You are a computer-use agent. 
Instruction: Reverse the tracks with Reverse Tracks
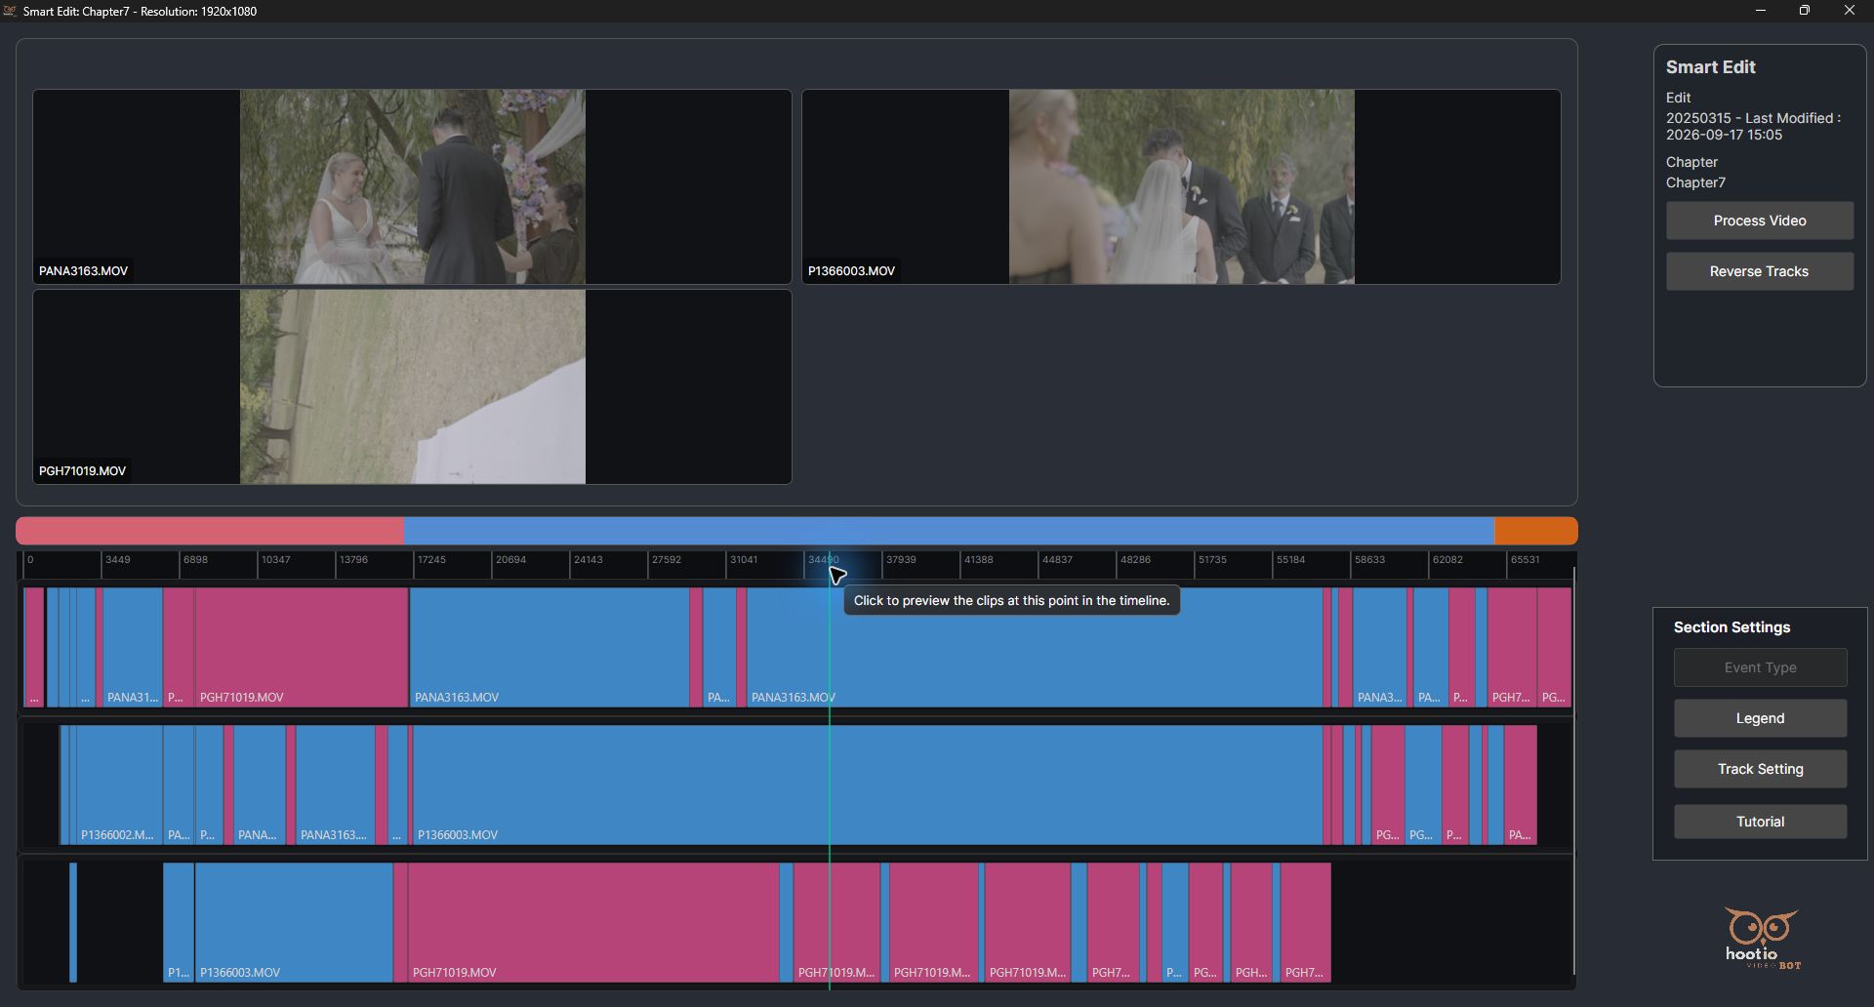[x=1759, y=271]
